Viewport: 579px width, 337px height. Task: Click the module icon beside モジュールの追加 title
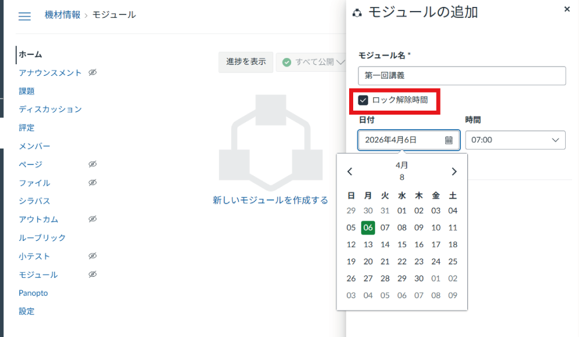click(357, 12)
